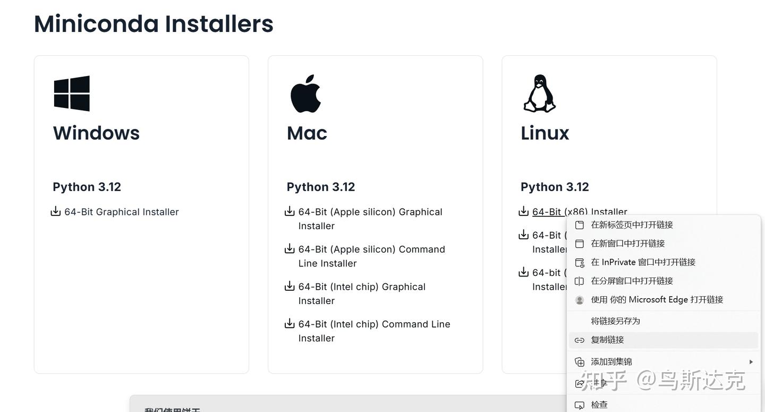Click the Apple logo icon
The height and width of the screenshot is (412, 765).
click(x=305, y=94)
